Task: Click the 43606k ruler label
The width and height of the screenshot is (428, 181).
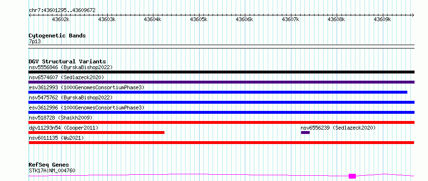Action: [245, 20]
